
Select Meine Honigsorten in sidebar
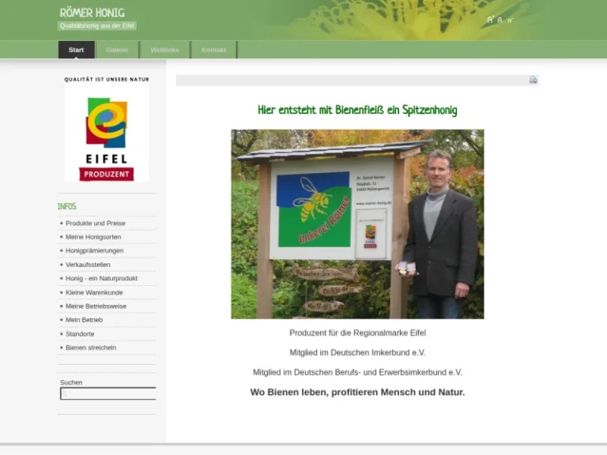pos(93,237)
